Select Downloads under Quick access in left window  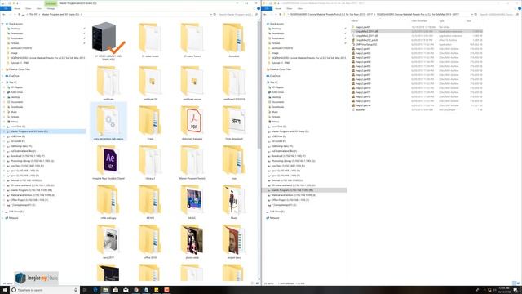point(16,33)
